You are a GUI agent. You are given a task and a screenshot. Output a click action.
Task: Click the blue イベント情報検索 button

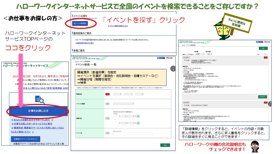pyautogui.click(x=80, y=23)
